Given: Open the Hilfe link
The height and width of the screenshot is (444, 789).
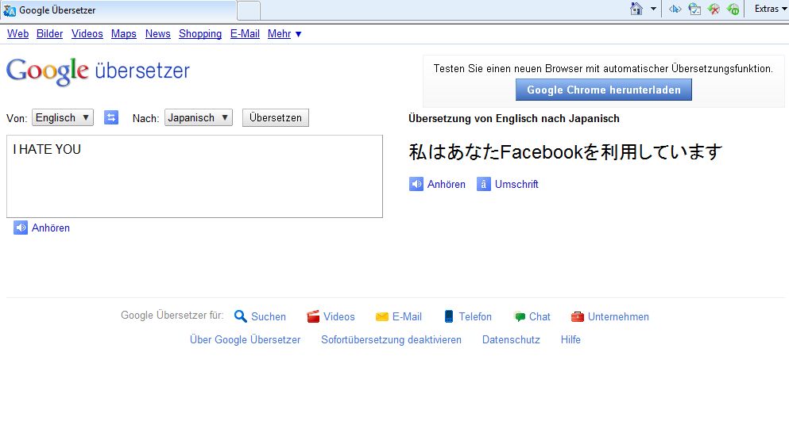Looking at the screenshot, I should tap(570, 340).
